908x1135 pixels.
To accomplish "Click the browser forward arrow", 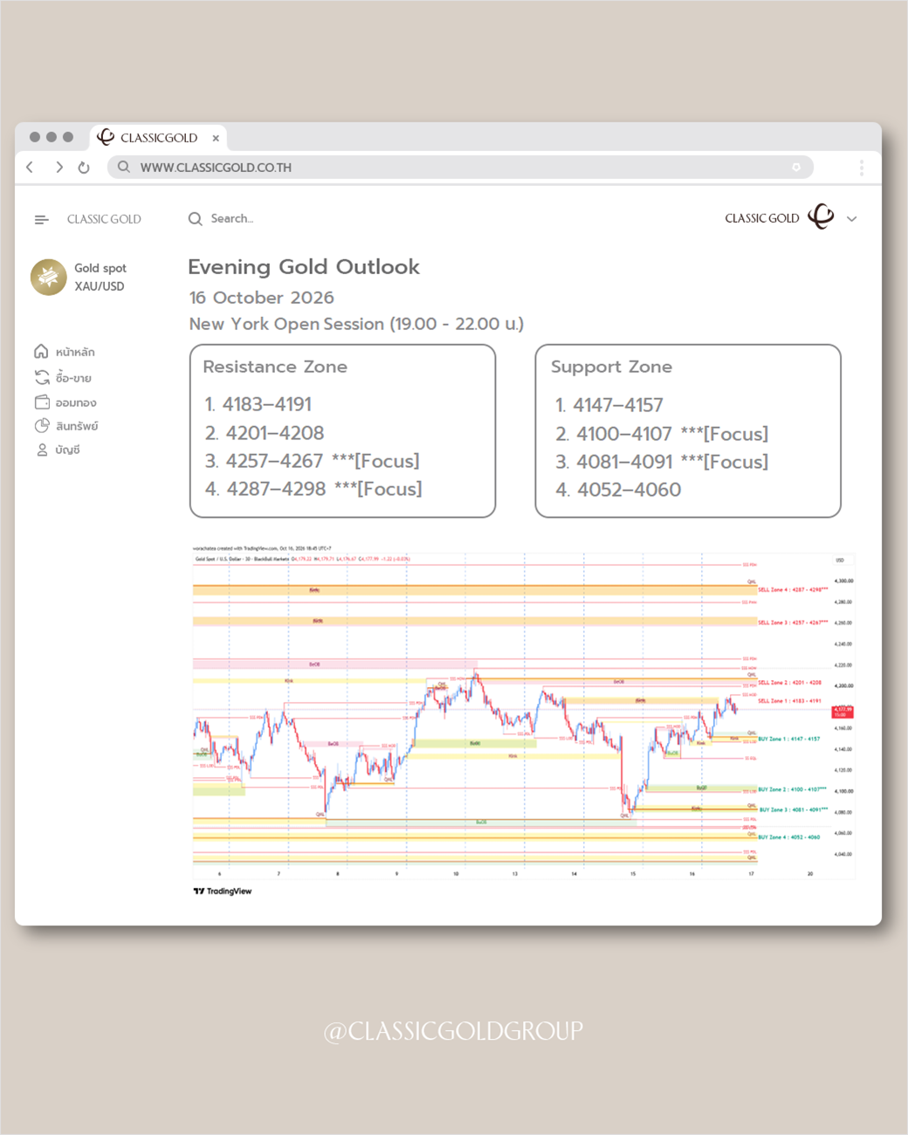I will click(58, 167).
